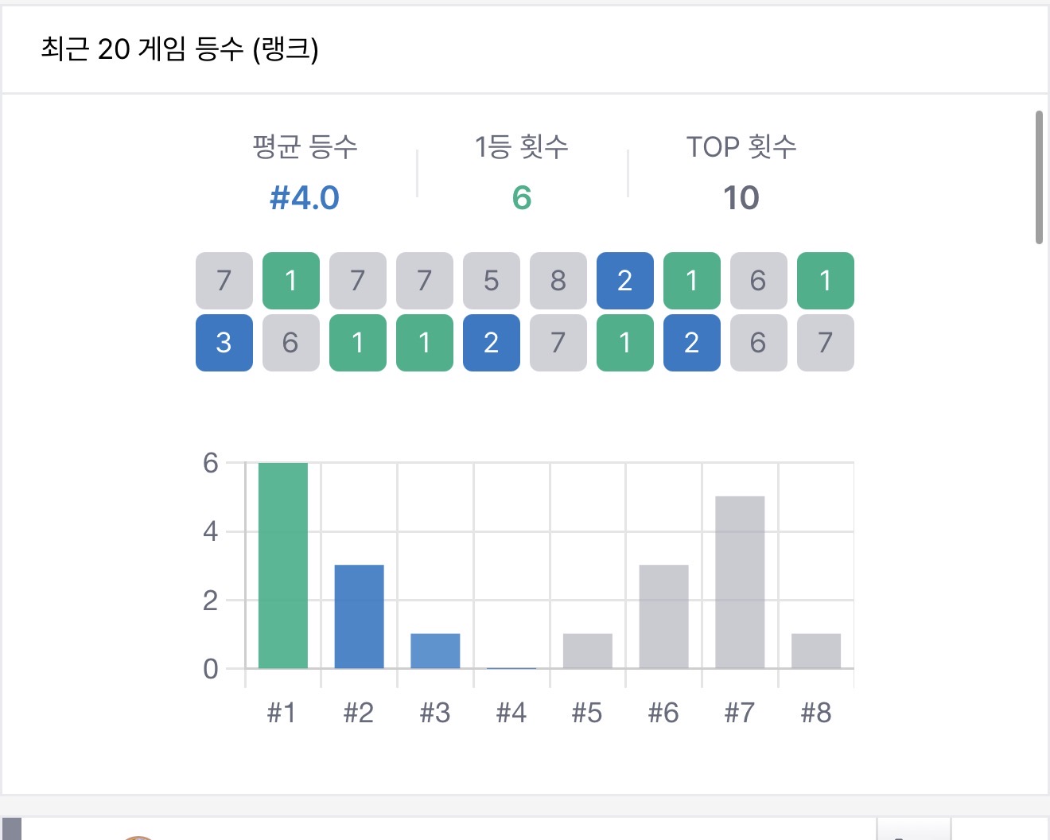Click the gray rank badge showing 8
1050x840 pixels.
coord(558,281)
